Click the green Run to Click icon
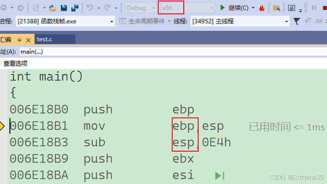 coord(220,176)
